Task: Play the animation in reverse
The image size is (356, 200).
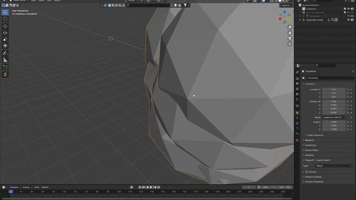Action: (x=147, y=187)
